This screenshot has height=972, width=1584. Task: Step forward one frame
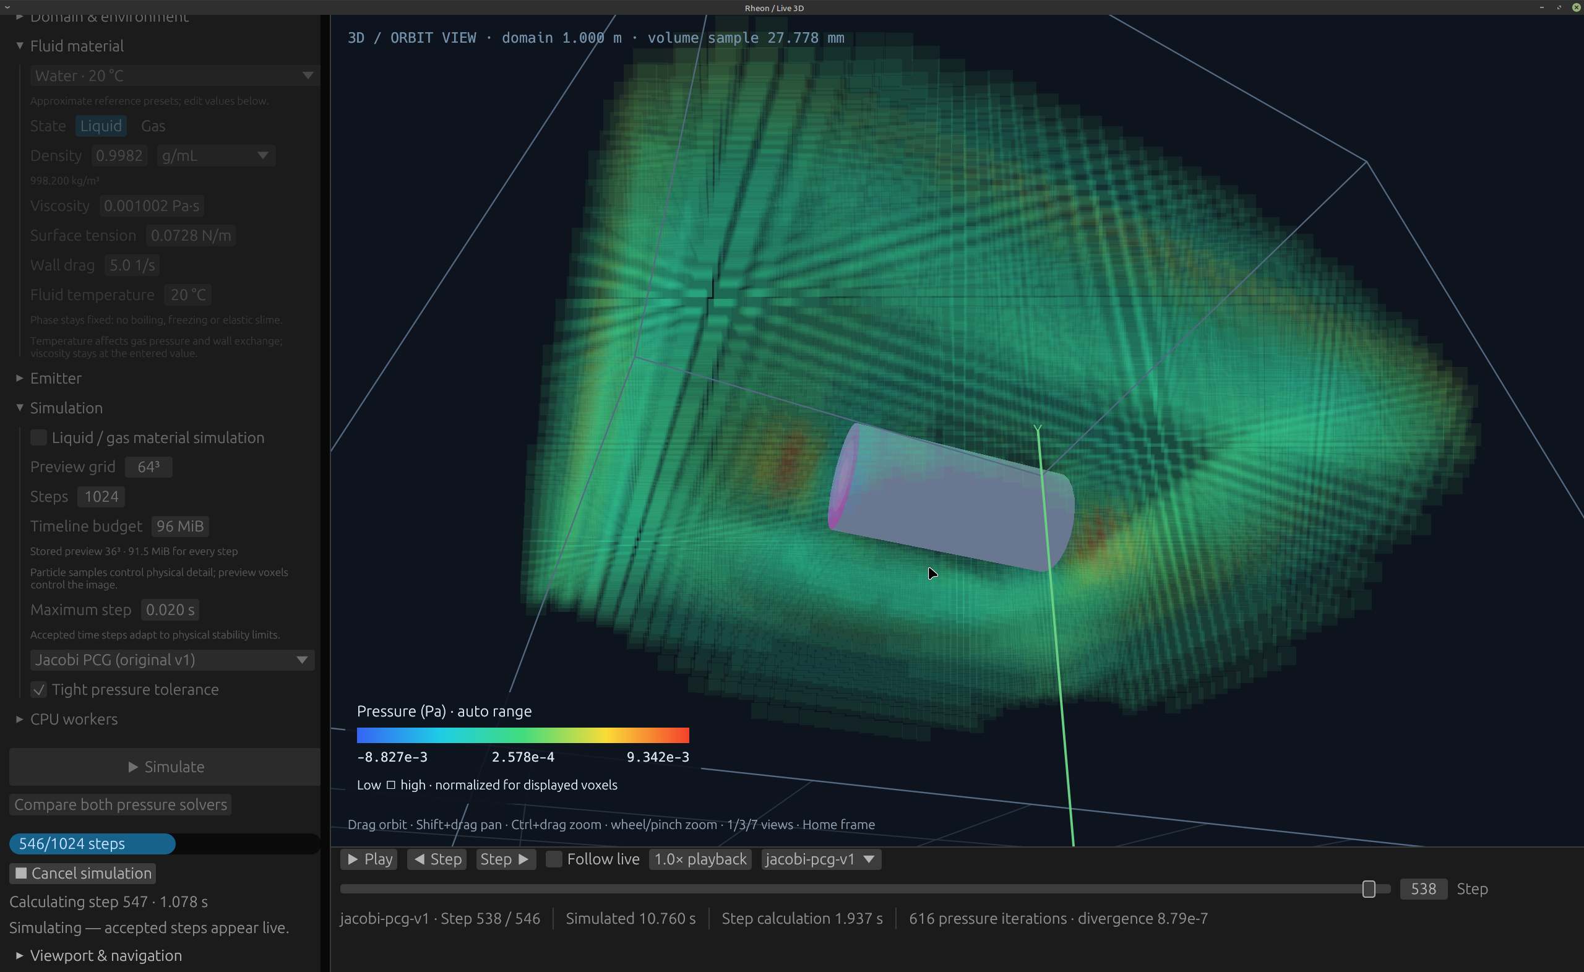(506, 859)
